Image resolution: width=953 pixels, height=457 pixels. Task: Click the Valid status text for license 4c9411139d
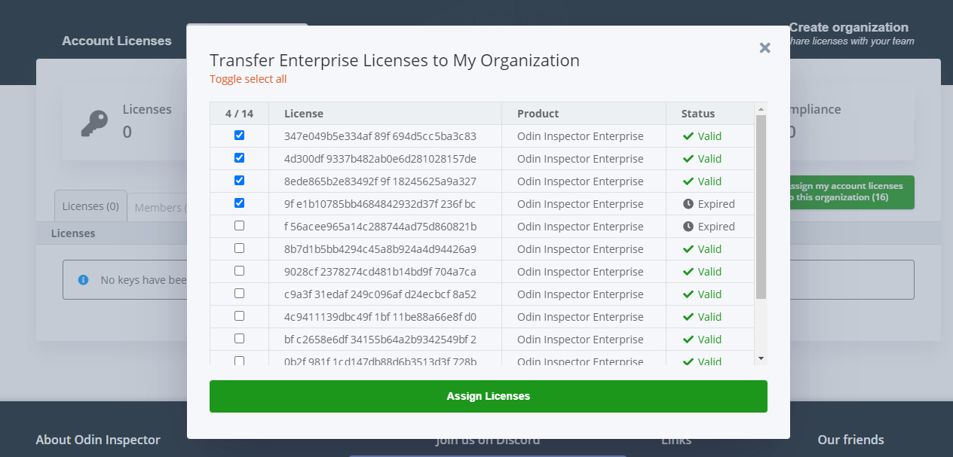tap(709, 317)
